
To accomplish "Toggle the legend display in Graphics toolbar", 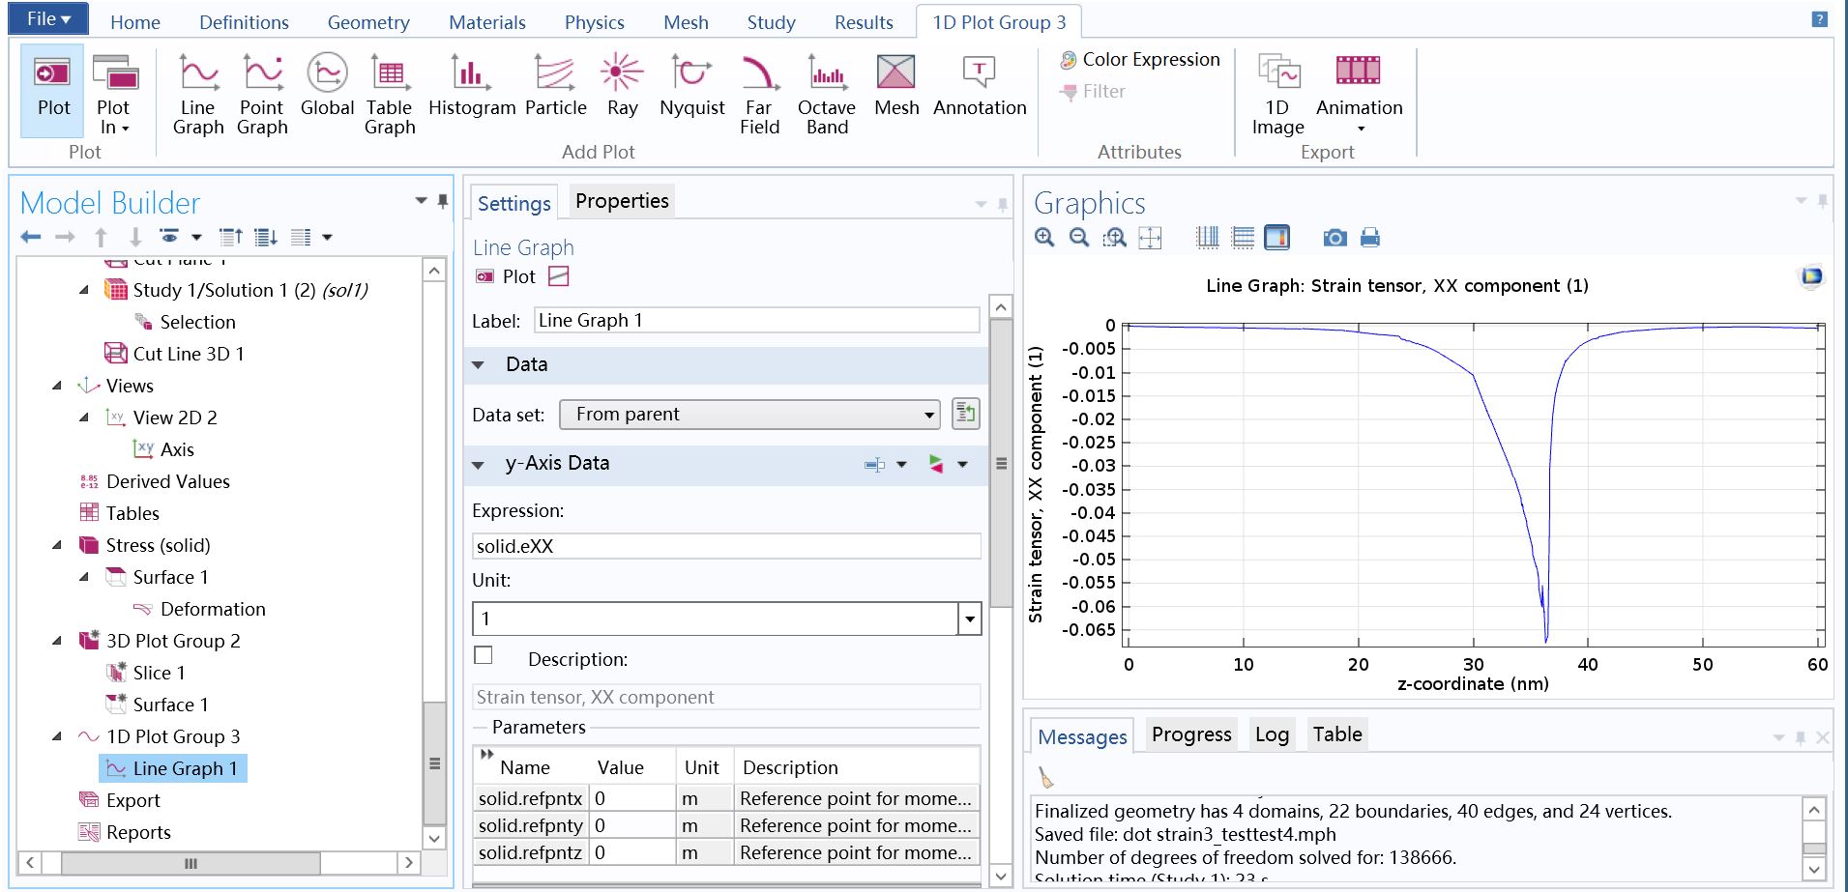I will point(1277,238).
